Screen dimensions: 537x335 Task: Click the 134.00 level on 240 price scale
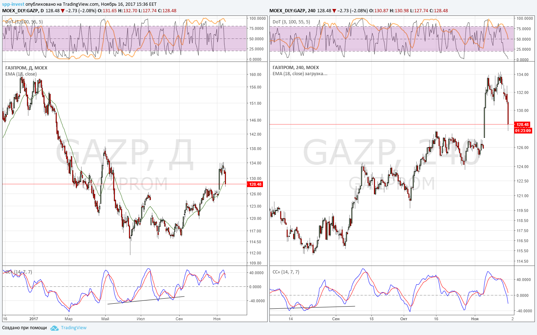523,74
